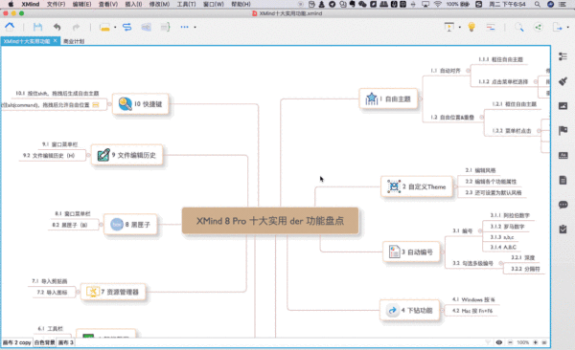Export the file with the export icon

[557, 27]
